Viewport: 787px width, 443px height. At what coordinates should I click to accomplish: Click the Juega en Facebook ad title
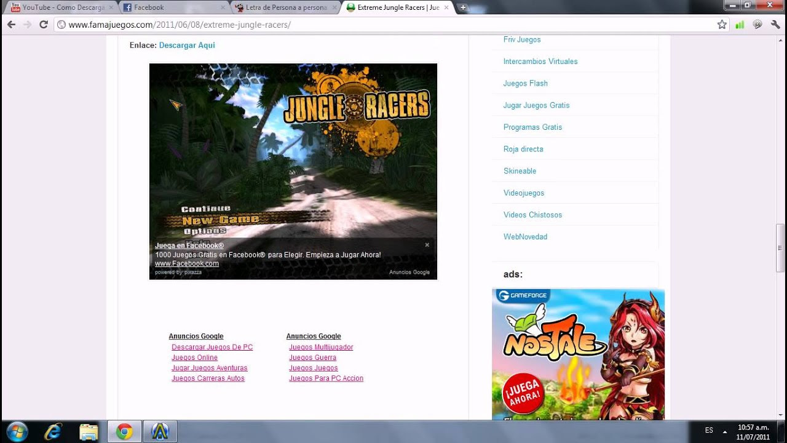click(189, 245)
